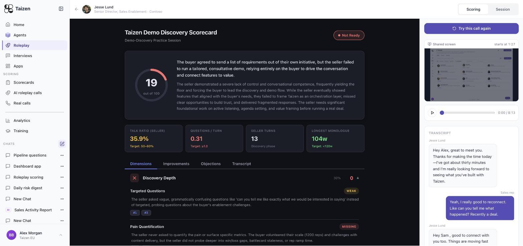This screenshot has width=523, height=246.
Task: Click the Agents cube icon
Action: pyautogui.click(x=8, y=35)
